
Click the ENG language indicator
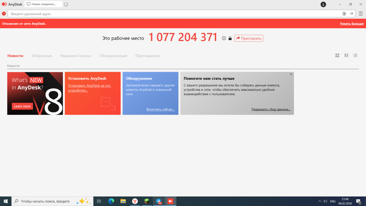(333, 201)
